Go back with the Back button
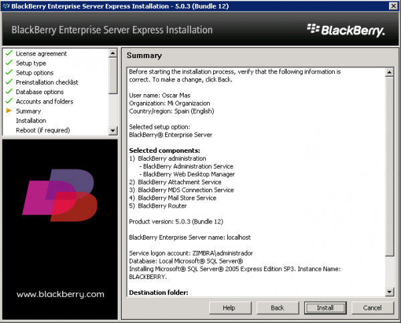Screen dimensions: 401x323 277,308
